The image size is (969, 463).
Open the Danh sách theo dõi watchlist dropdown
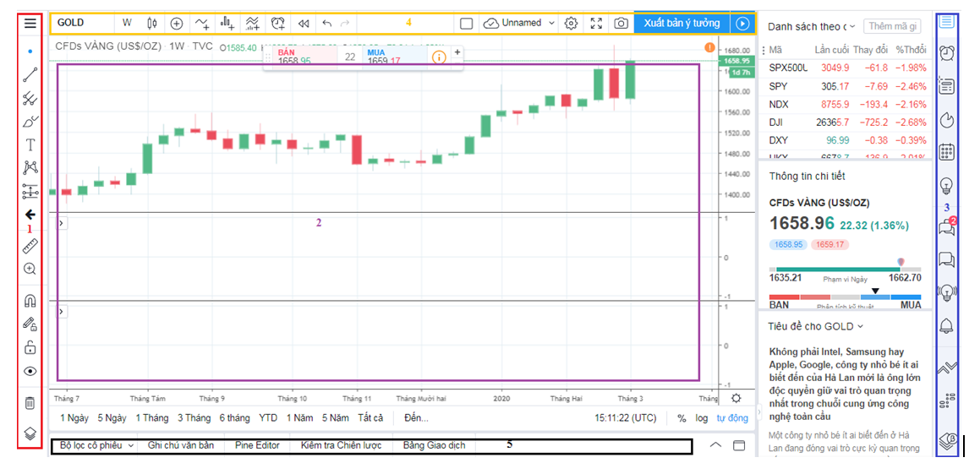coord(811,26)
